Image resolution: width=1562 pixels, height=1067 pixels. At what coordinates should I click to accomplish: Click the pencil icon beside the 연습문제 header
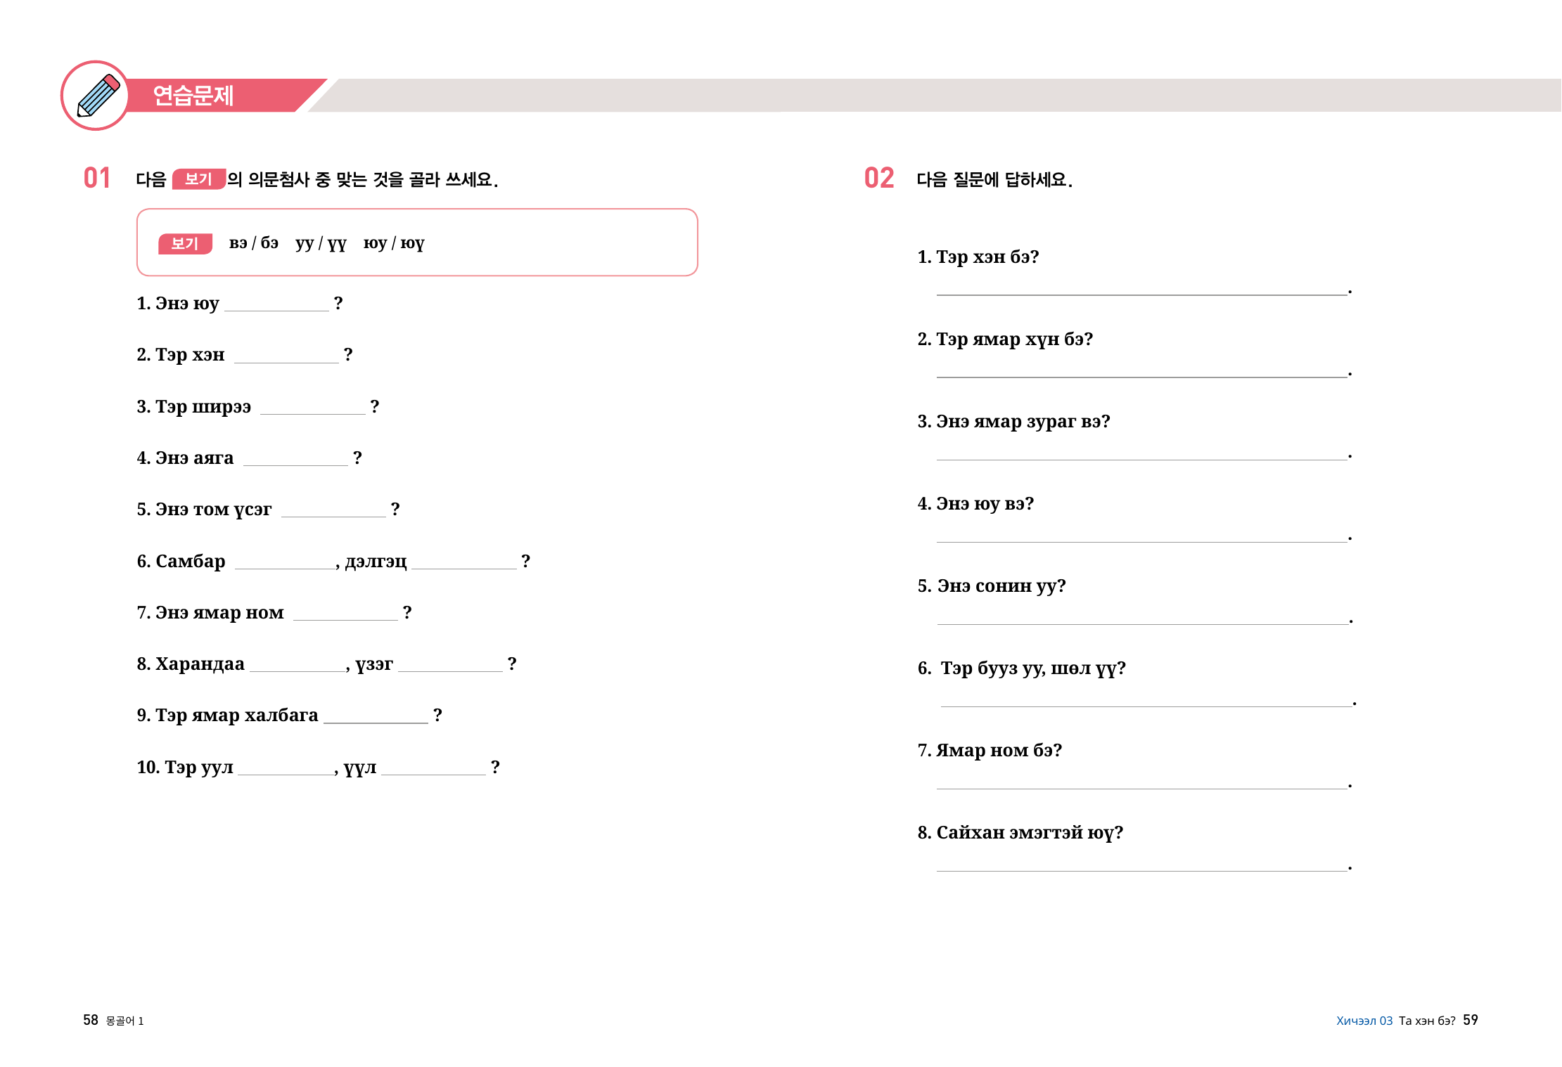(96, 96)
